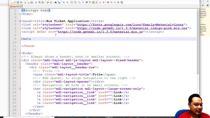The width and height of the screenshot is (210, 118).
Task: Click the Zoom In toolbar icon
Action: tap(64, 2)
